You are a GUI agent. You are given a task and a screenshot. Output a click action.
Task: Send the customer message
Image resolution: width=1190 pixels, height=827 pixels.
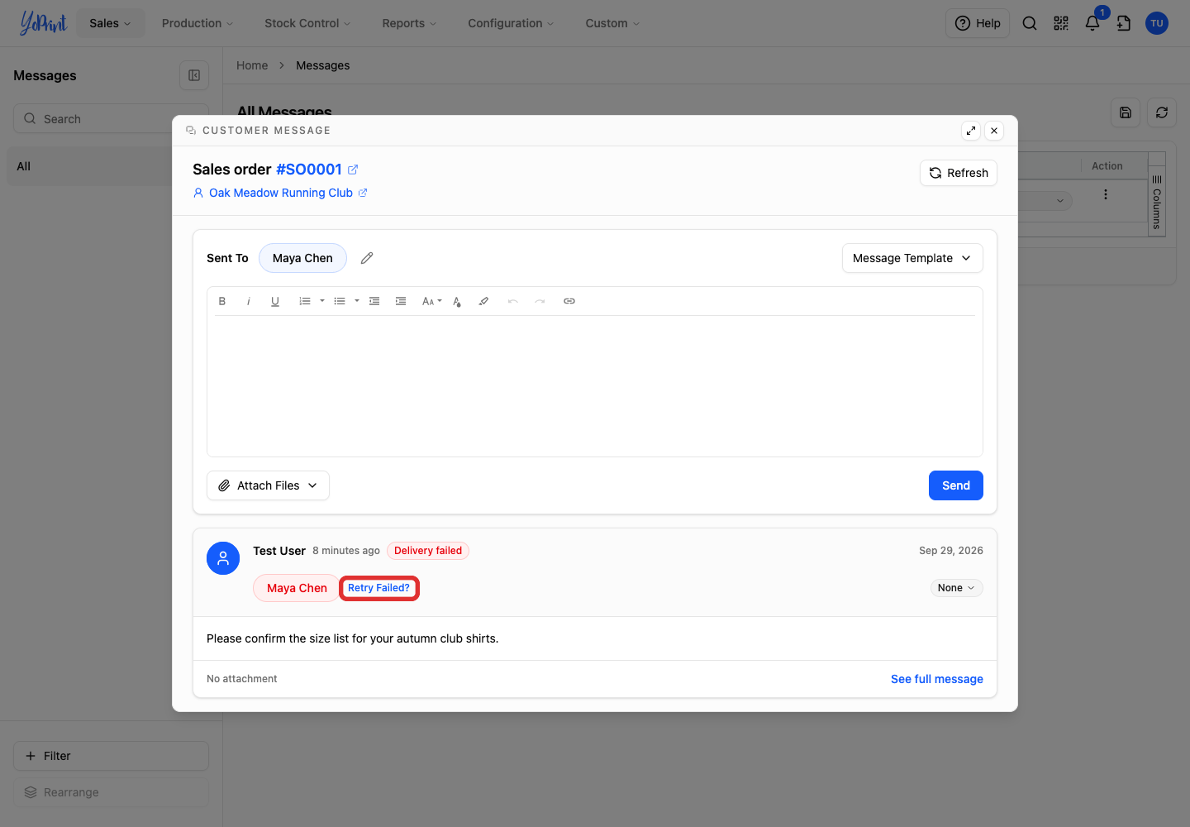point(956,485)
